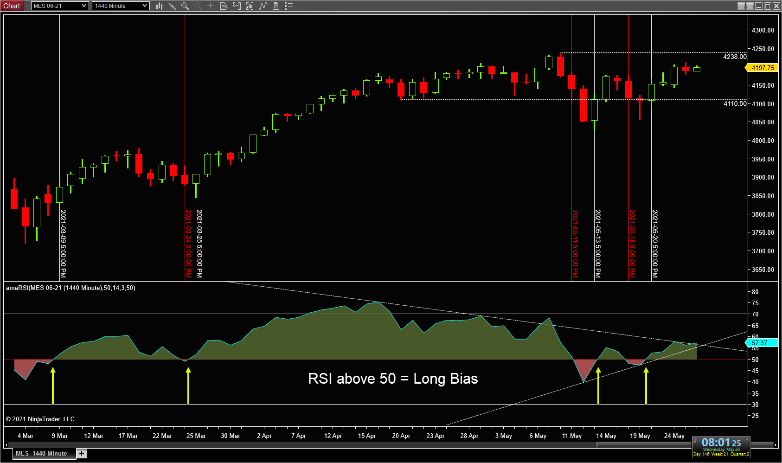Open the 1440 Minute interval dropdown

tap(121, 6)
